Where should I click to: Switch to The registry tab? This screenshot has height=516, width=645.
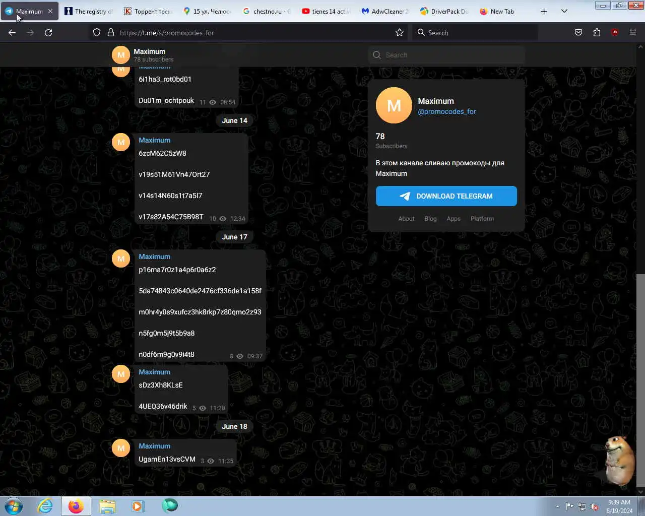[x=89, y=11]
